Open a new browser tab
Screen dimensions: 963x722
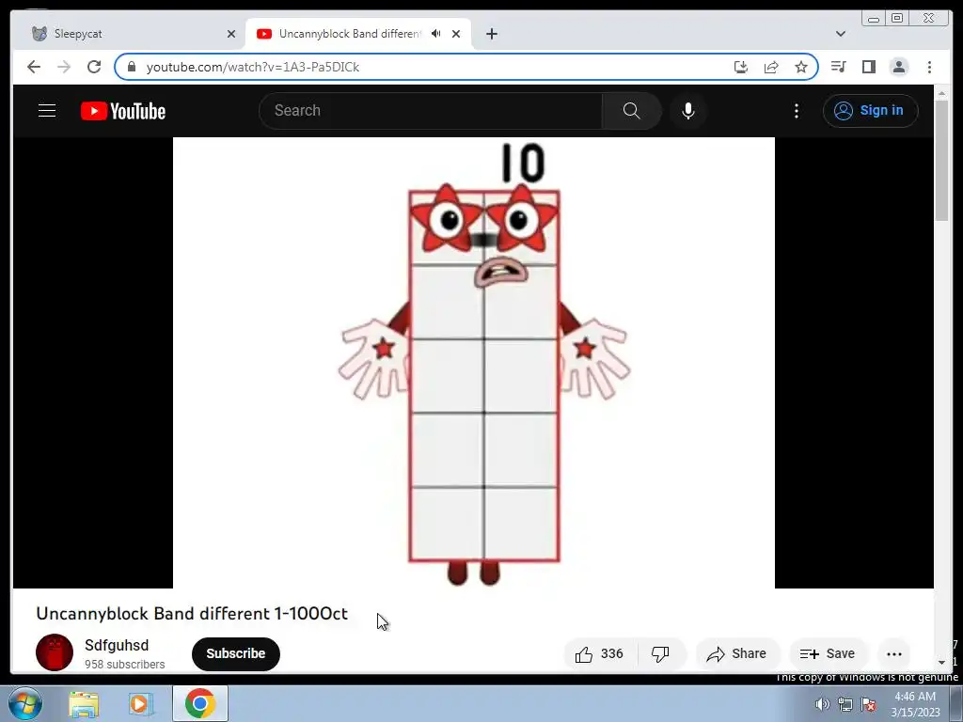[491, 34]
